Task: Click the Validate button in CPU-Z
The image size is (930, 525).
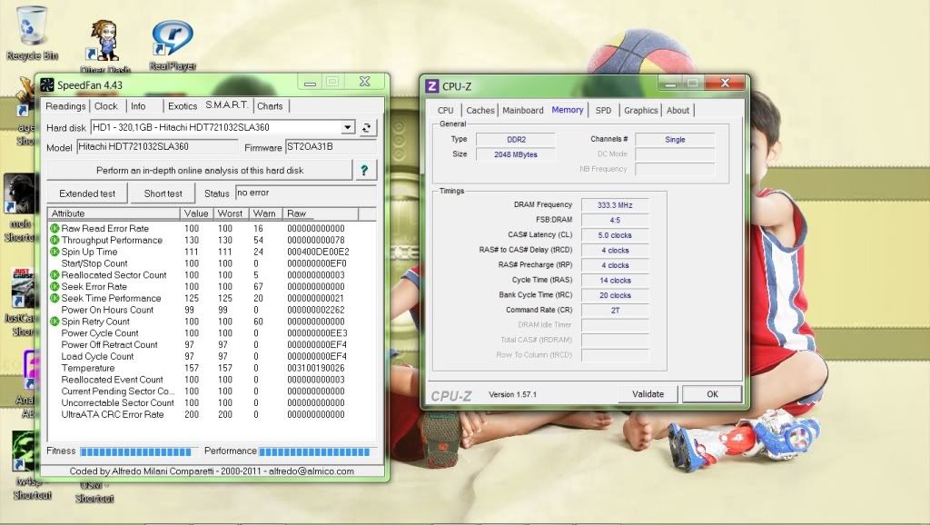Action: coord(648,394)
